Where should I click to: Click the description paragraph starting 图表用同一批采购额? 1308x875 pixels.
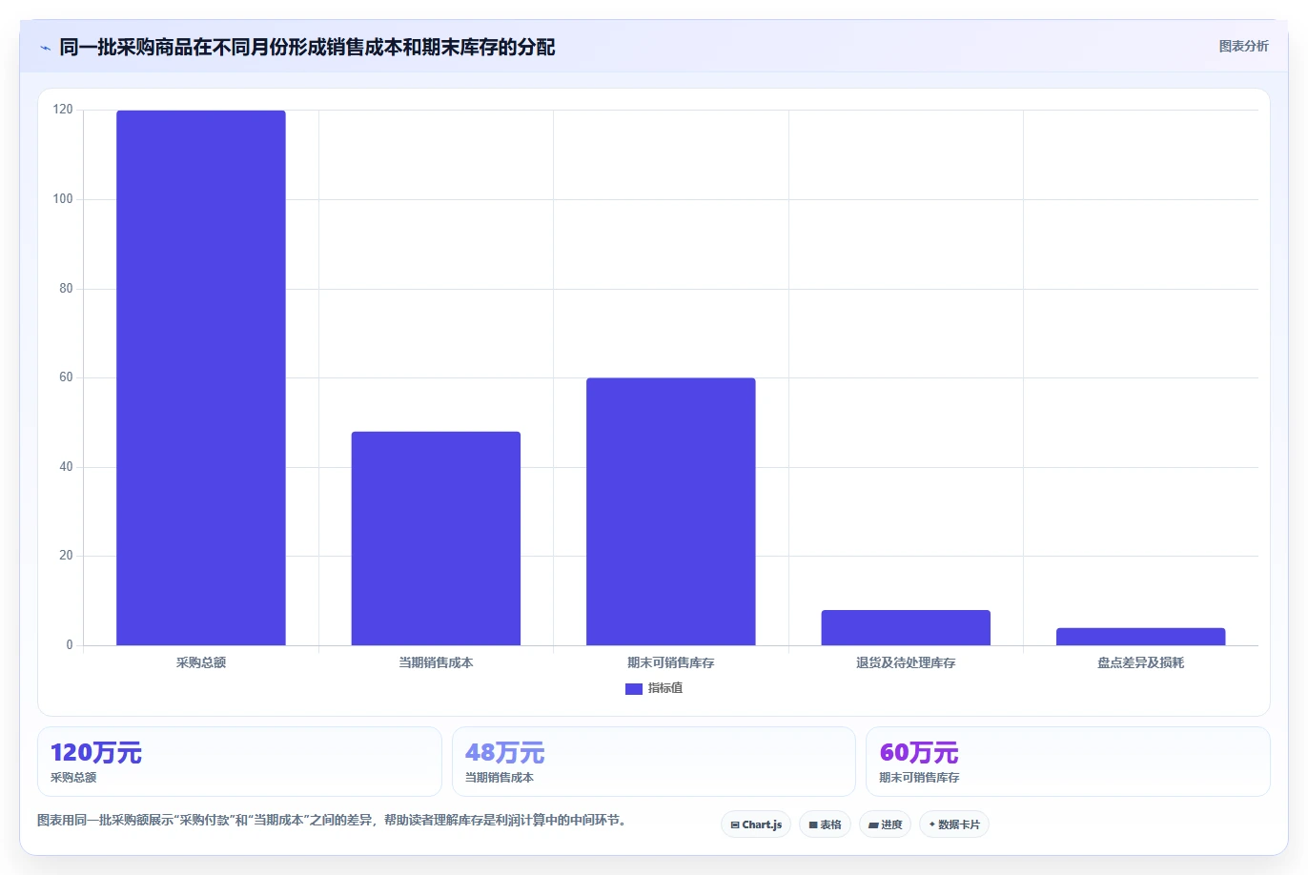click(x=335, y=820)
